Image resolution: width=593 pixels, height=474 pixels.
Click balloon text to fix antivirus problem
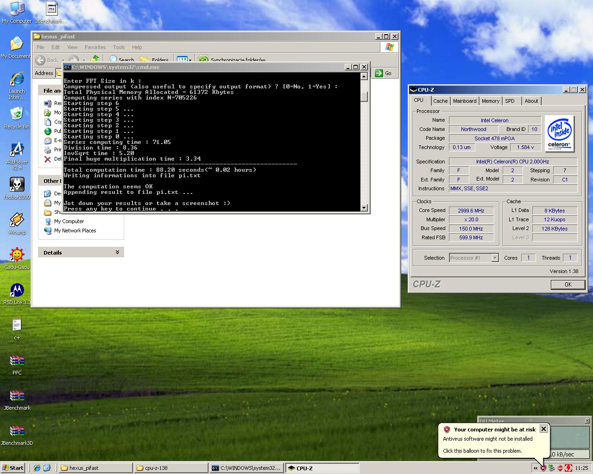tap(482, 451)
